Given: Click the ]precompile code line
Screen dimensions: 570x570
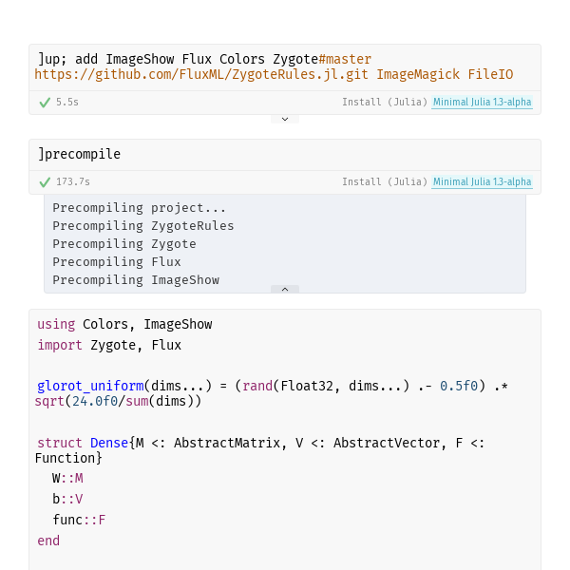Looking at the screenshot, I should pos(79,154).
